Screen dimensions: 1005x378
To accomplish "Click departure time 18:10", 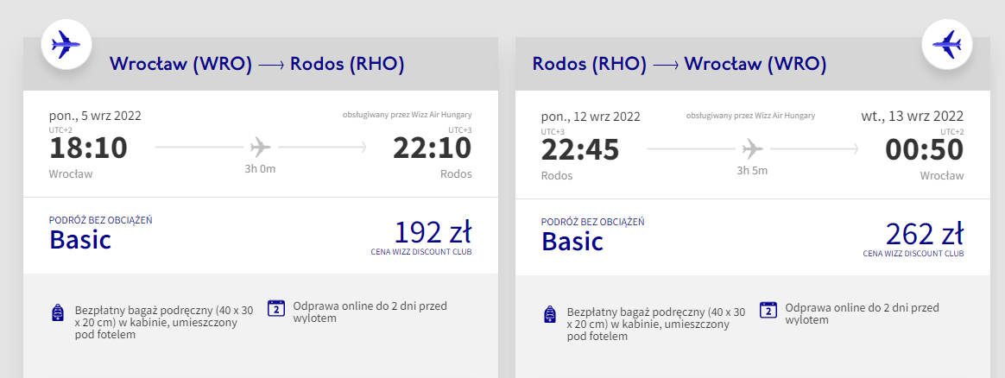I will pyautogui.click(x=88, y=148).
